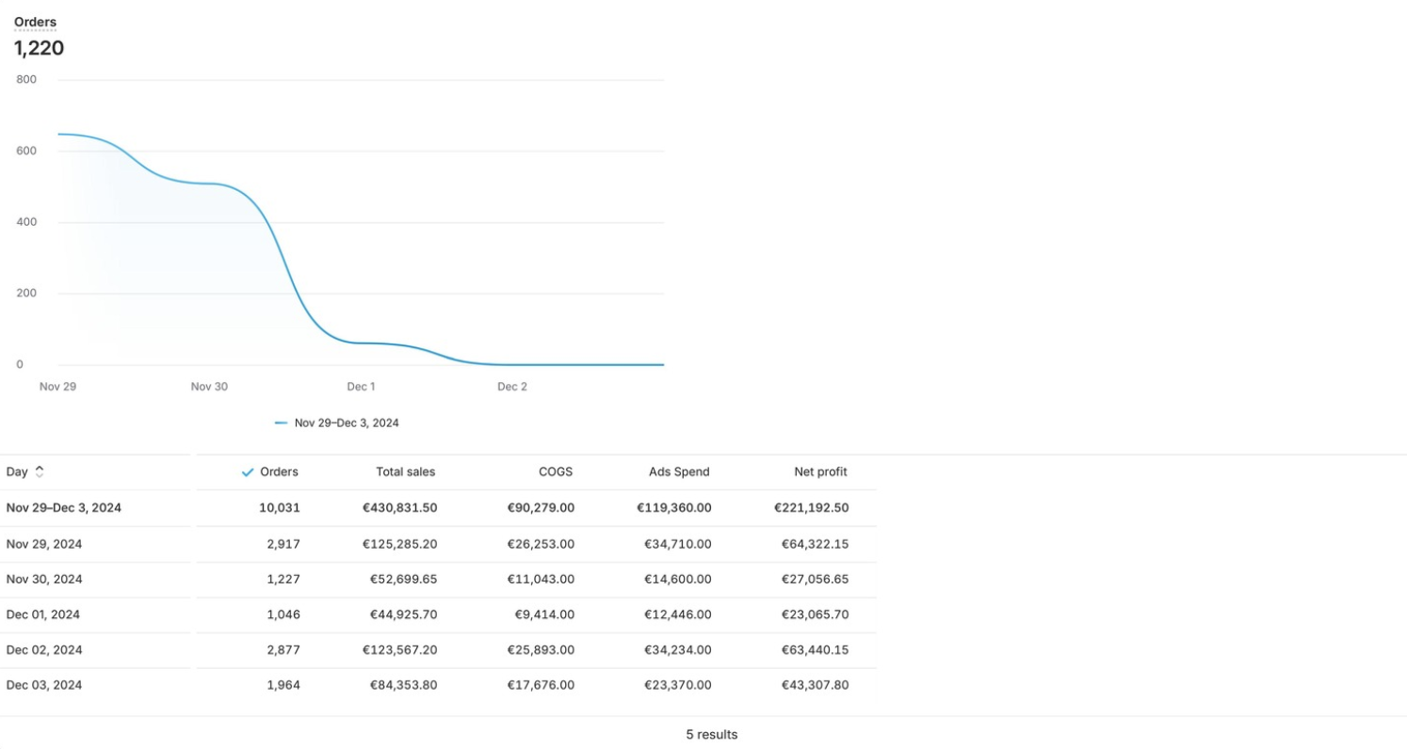Click the €221,192.50 net profit cell
The width and height of the screenshot is (1407, 749).
click(x=812, y=508)
